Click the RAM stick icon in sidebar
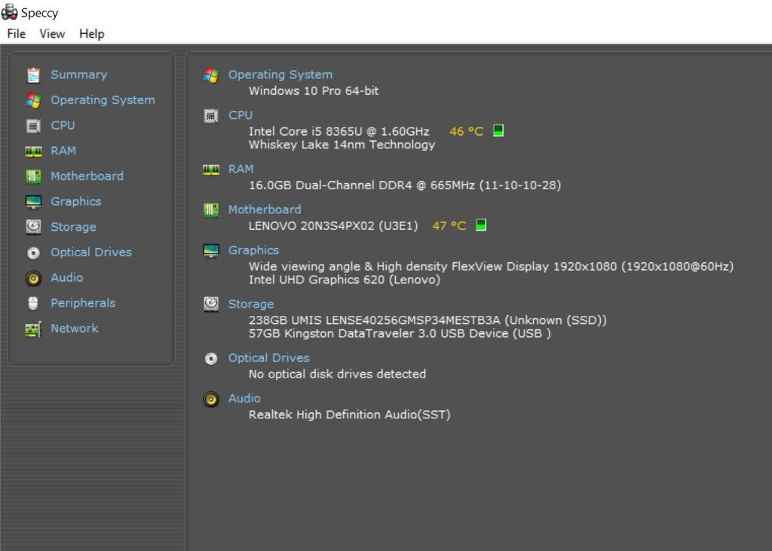This screenshot has width=772, height=551. [x=33, y=151]
